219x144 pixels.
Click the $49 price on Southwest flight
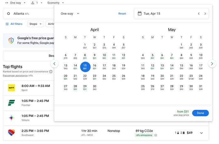[x=190, y=133]
